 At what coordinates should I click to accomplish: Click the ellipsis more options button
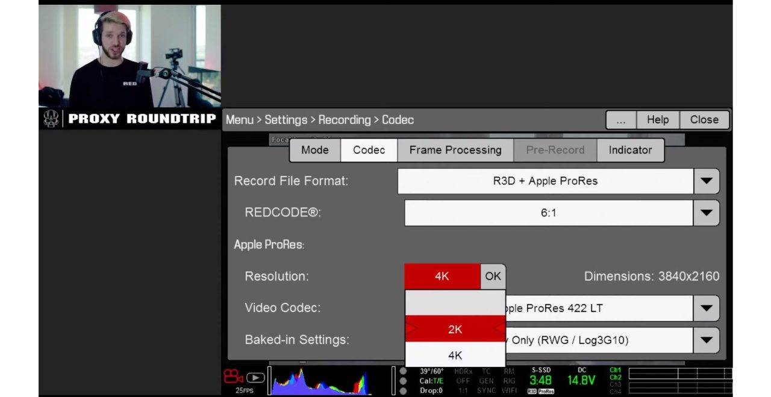pos(621,119)
